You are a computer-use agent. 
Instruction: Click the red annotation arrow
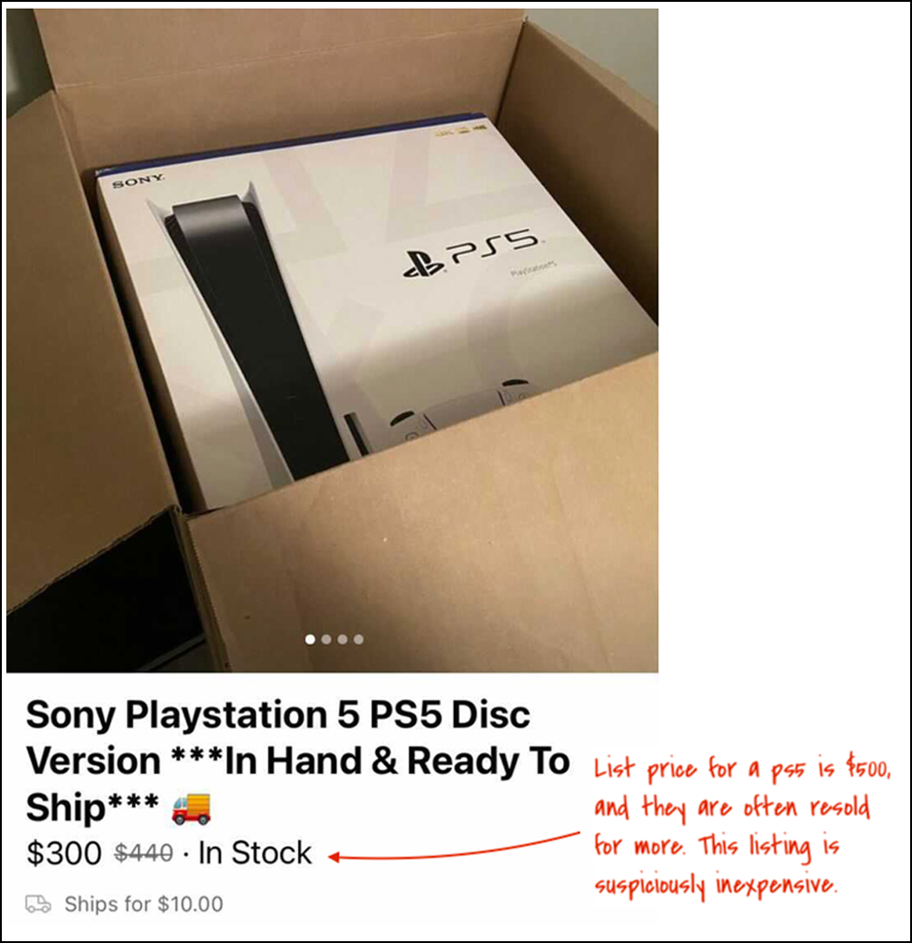click(x=454, y=847)
